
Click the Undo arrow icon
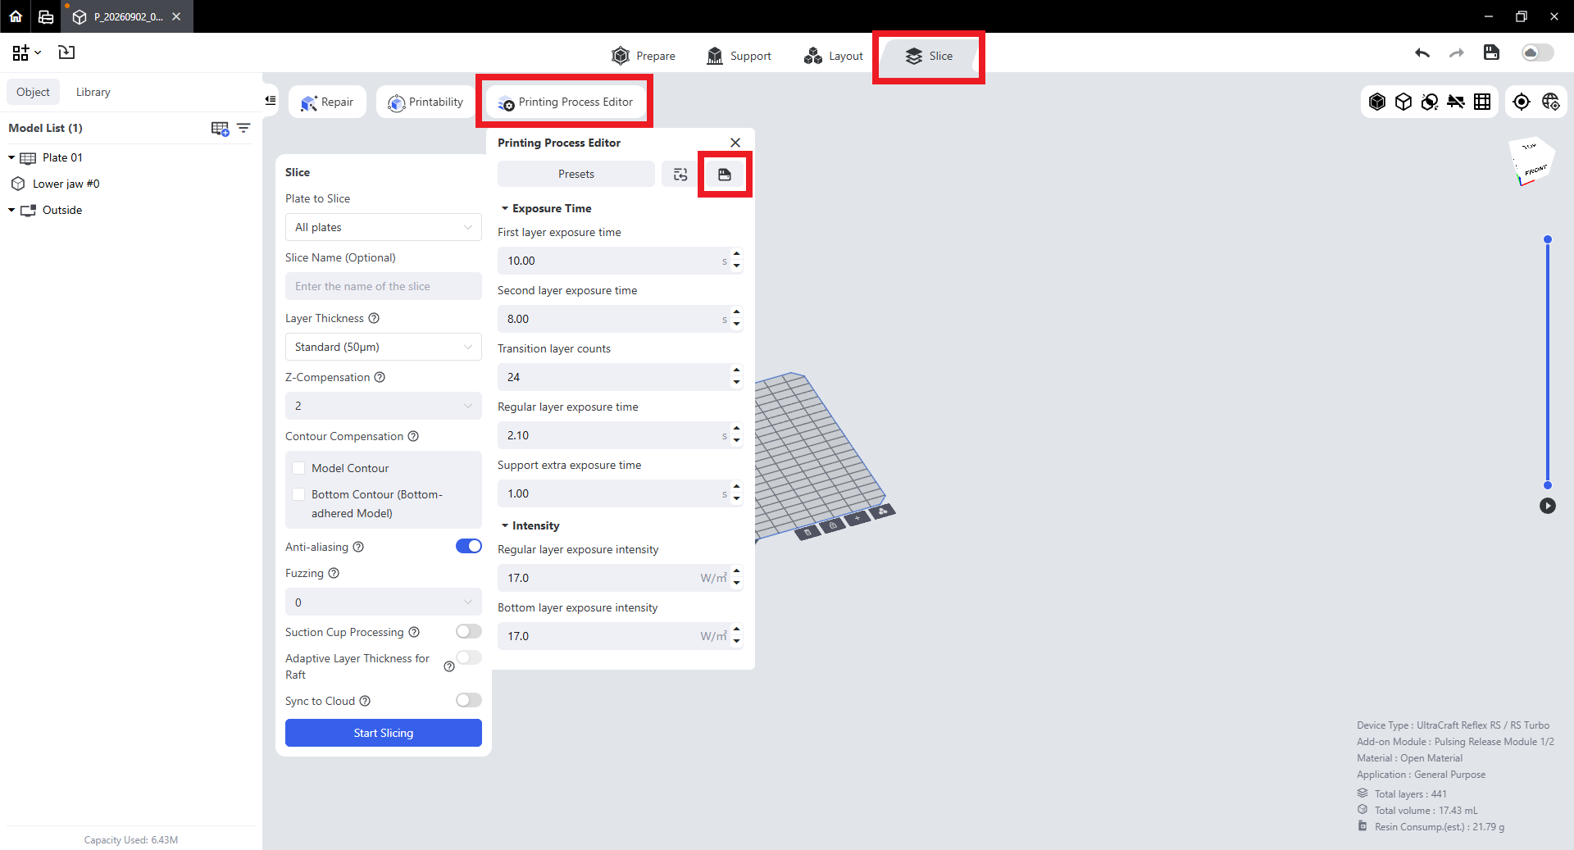(x=1422, y=53)
